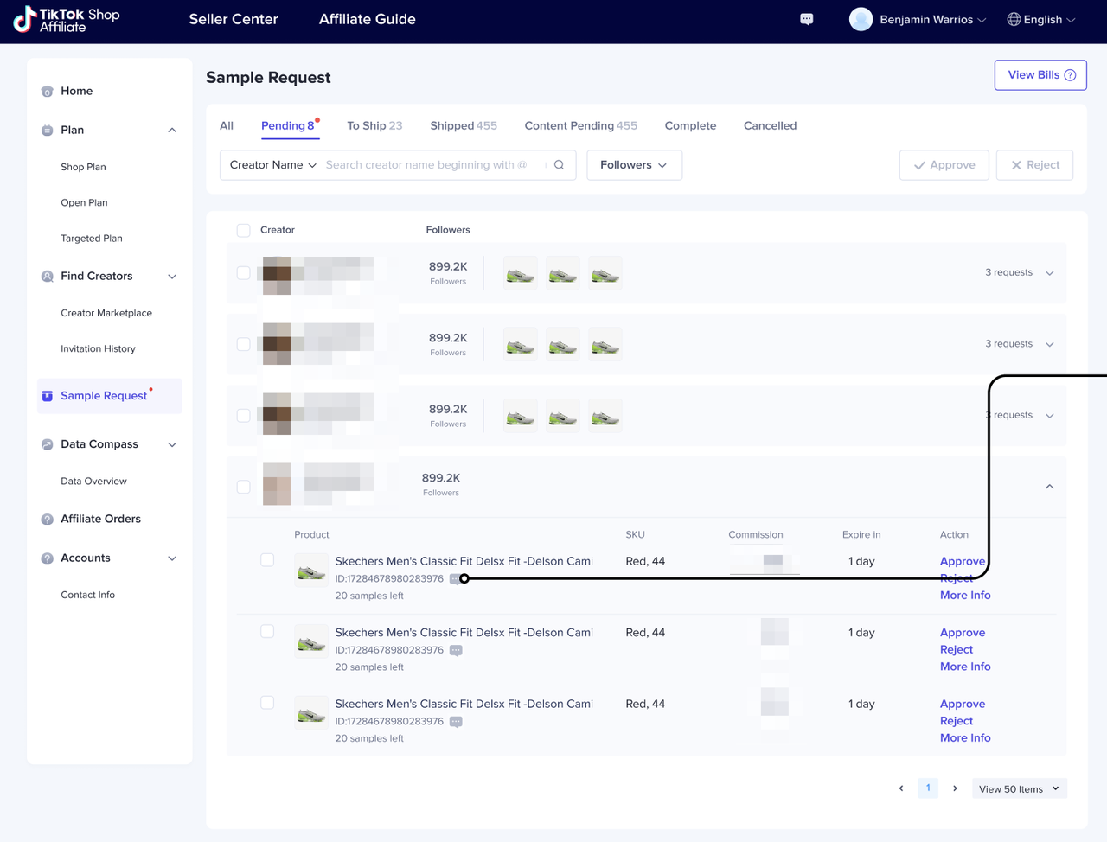
Task: Open the chat messages icon in header
Action: tap(806, 19)
